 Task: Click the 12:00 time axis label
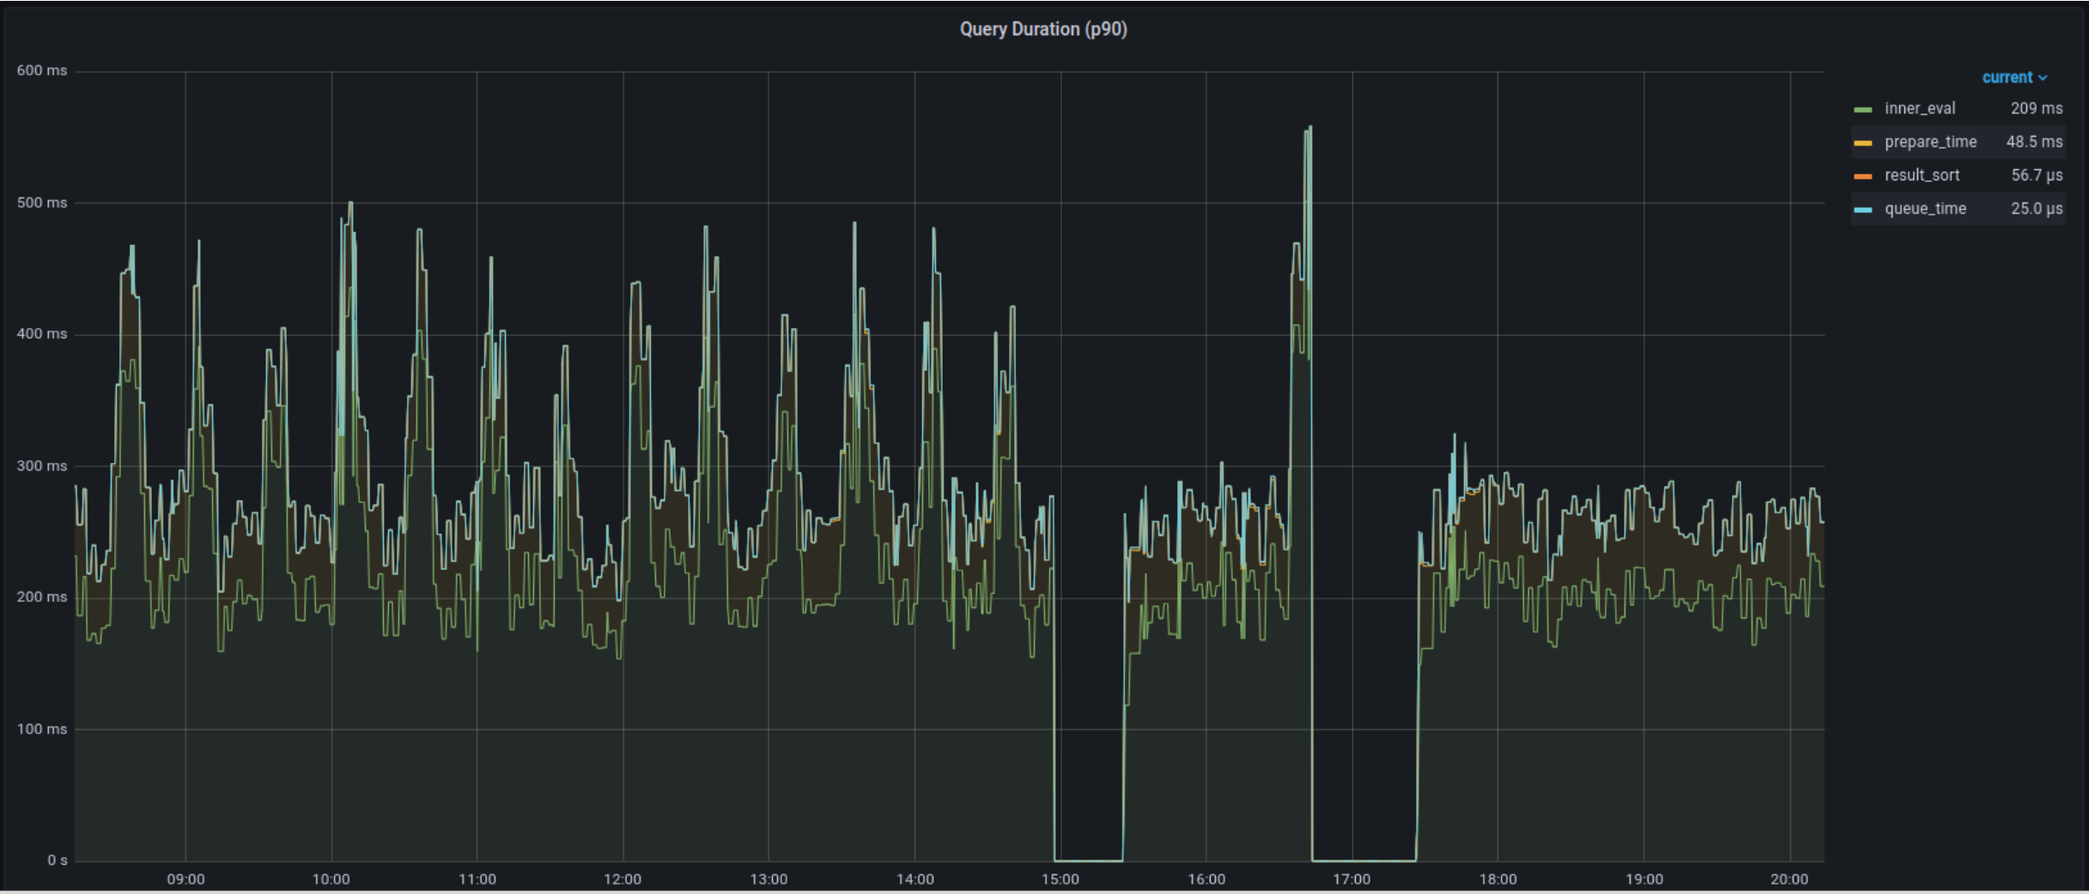click(622, 879)
